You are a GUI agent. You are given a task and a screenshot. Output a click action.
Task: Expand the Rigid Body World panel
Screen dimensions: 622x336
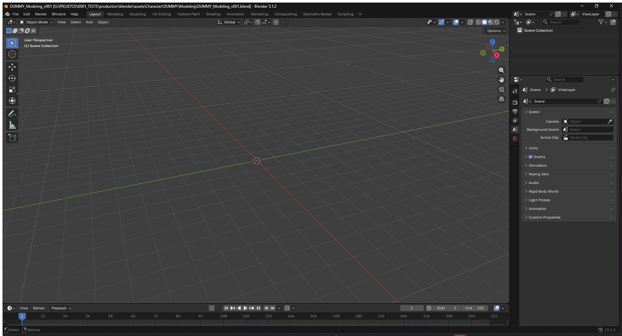(569, 191)
